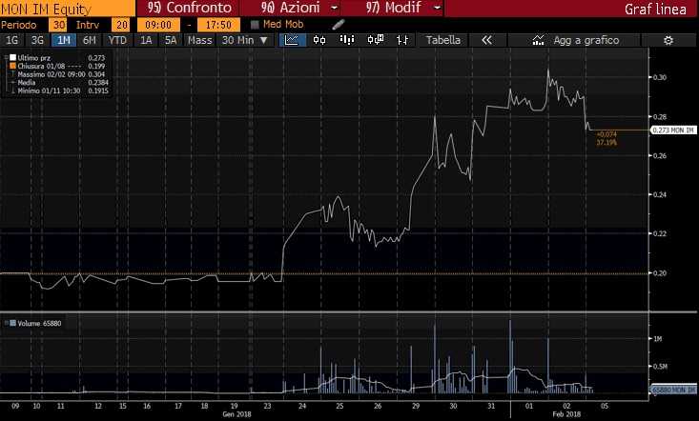This screenshot has height=421, width=699.
Task: Open chart settings gear icon
Action: (x=668, y=40)
